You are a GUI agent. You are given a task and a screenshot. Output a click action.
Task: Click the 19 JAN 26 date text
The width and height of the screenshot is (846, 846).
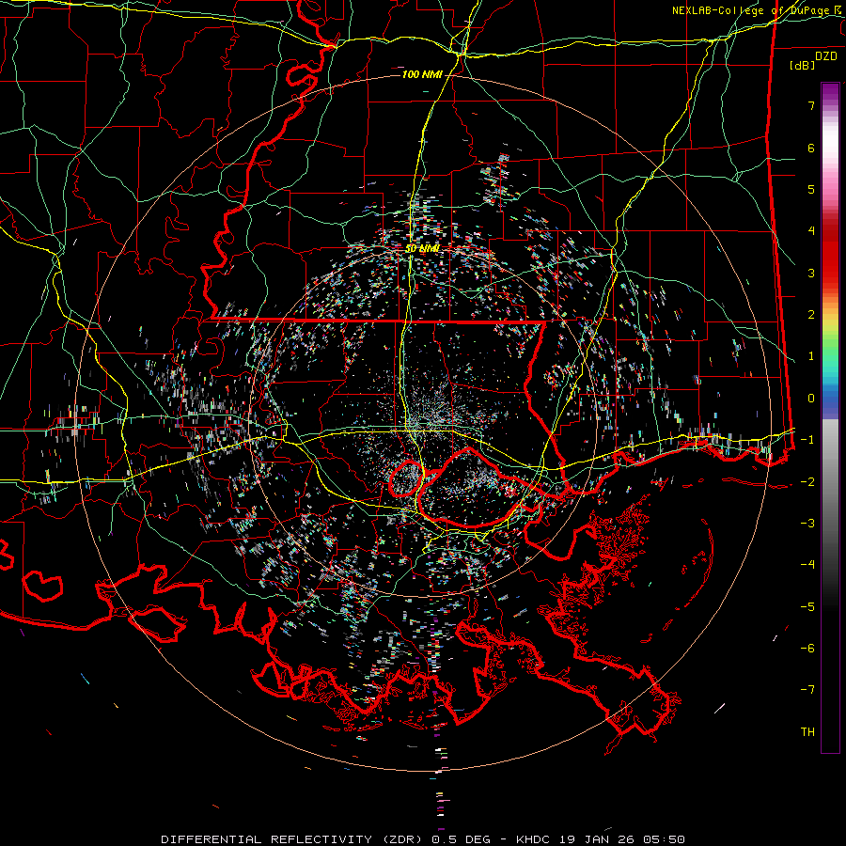pyautogui.click(x=597, y=839)
